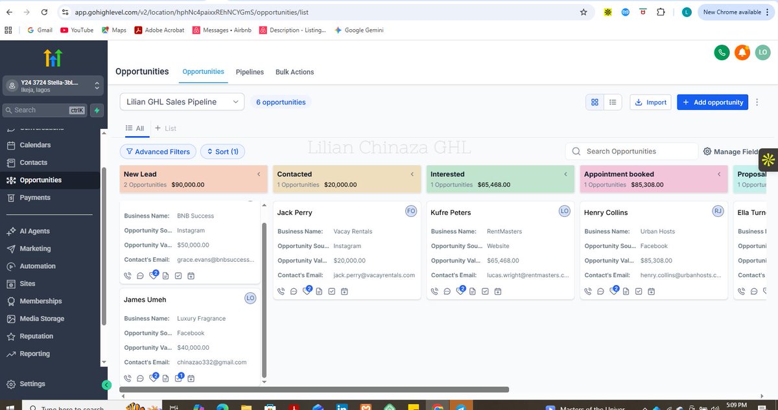778x410 pixels.
Task: Click the Add opportunity button
Action: click(713, 102)
